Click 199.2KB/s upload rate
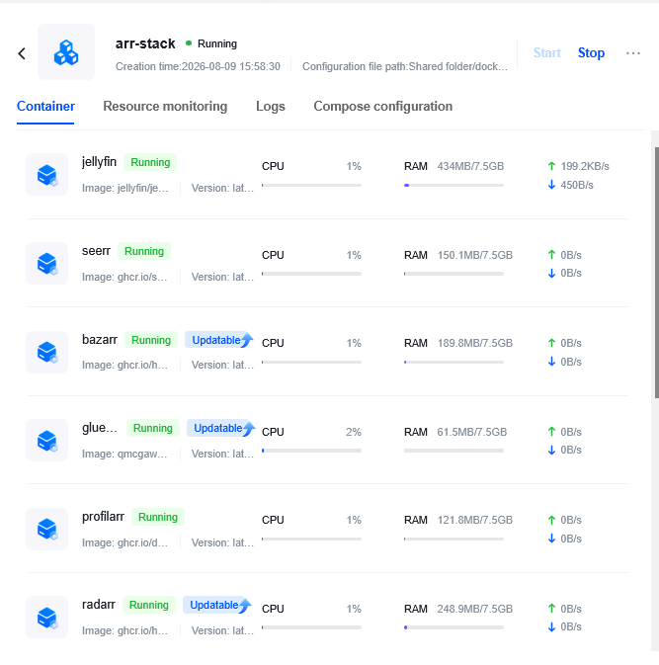Image resolution: width=659 pixels, height=665 pixels. pyautogui.click(x=585, y=166)
